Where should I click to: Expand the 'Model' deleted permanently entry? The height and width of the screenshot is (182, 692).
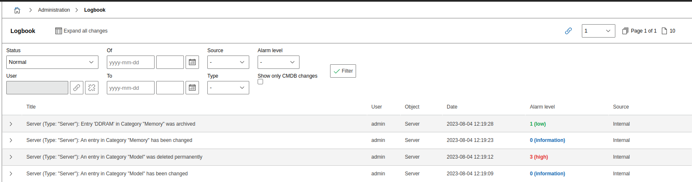pyautogui.click(x=11, y=157)
